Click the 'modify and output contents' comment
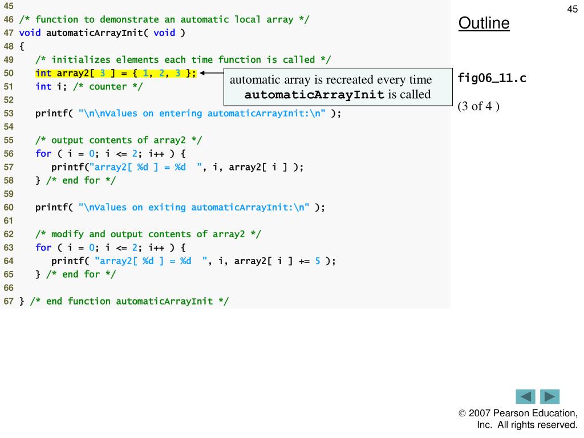The height and width of the screenshot is (438, 584). coord(148,234)
